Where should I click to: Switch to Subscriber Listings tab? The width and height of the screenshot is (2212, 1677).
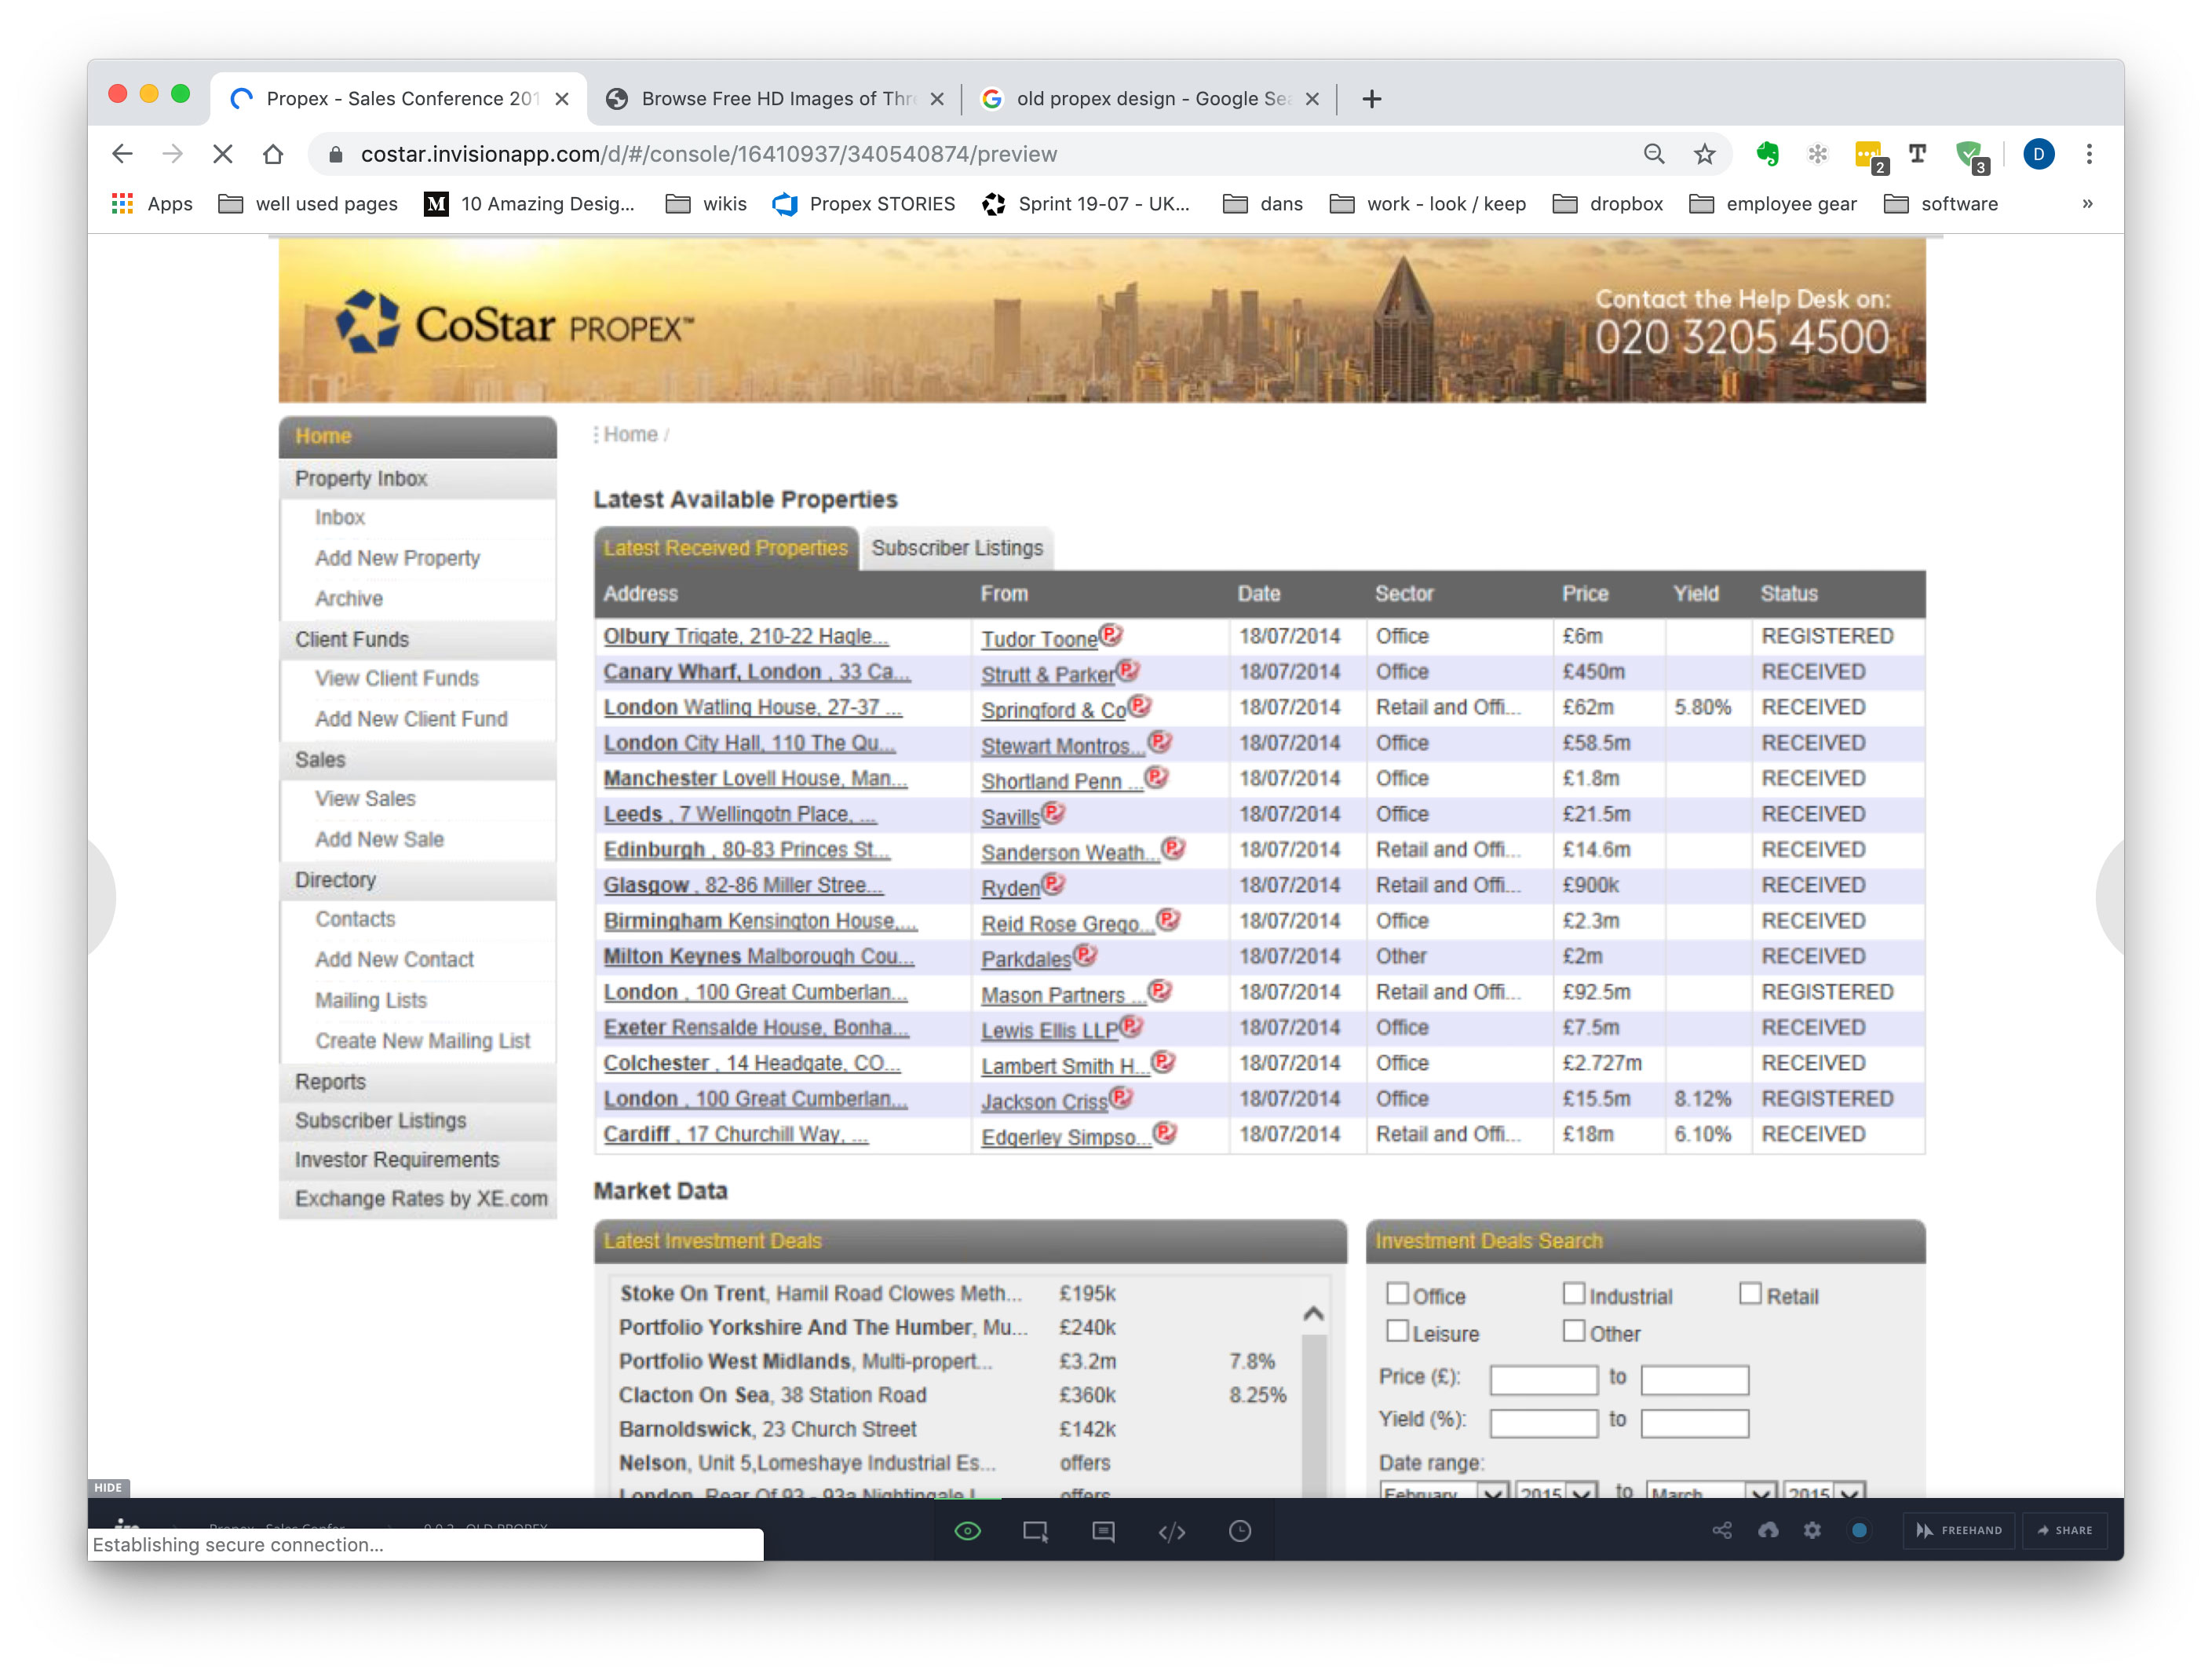click(x=956, y=548)
